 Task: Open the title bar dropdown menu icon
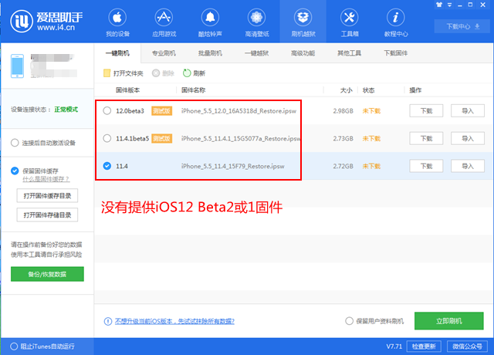(449, 5)
